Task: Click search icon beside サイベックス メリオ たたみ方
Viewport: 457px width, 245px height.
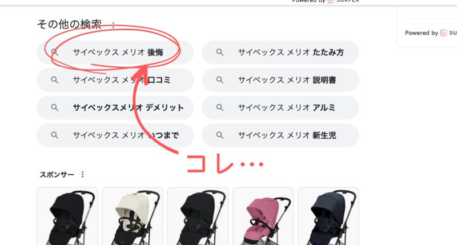Action: 220,53
